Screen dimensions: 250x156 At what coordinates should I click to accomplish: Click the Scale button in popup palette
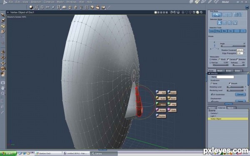[x=161, y=99]
